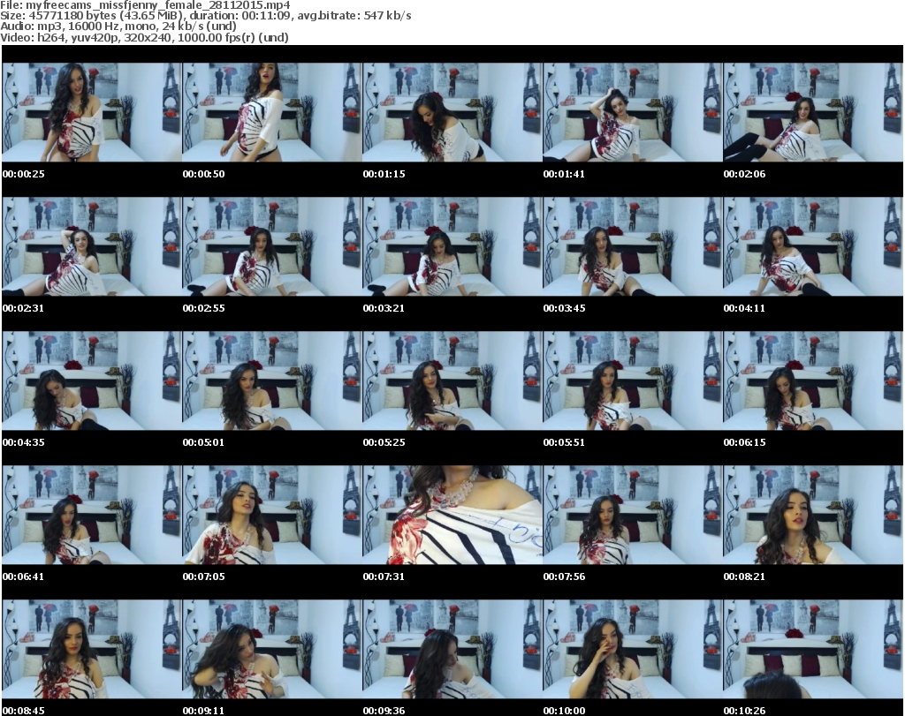Click the timestamp text 00:03:21
Viewport: 905px width, 716px height.
pos(384,308)
